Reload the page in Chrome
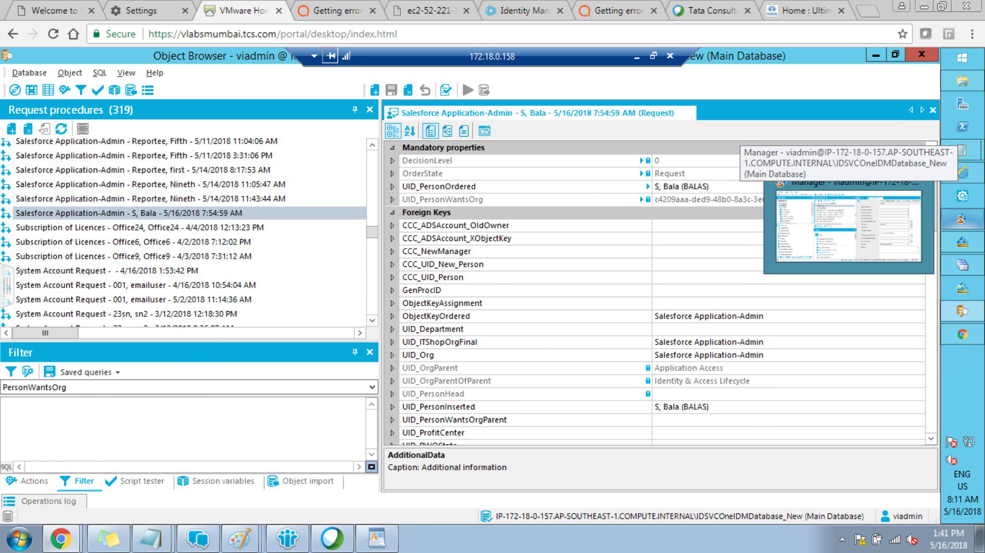This screenshot has height=553, width=985. point(53,34)
